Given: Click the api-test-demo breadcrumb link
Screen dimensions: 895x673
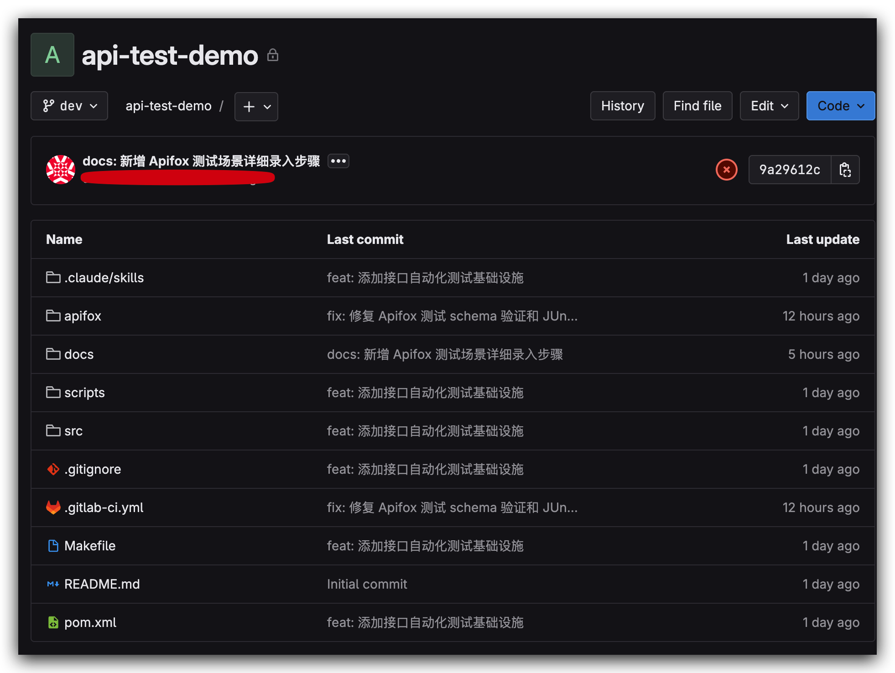Looking at the screenshot, I should click(x=168, y=106).
